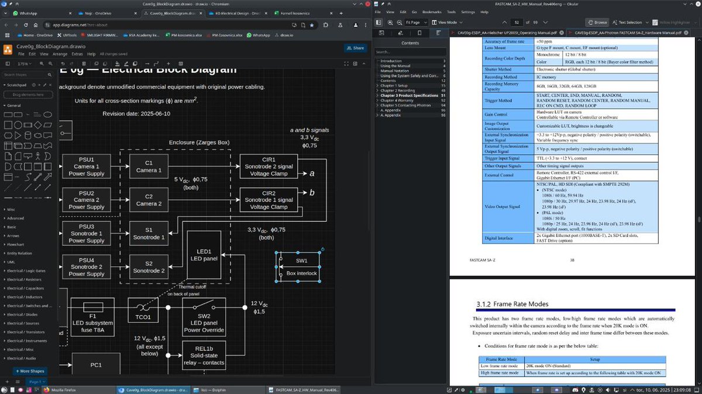This screenshot has height=394, width=702.
Task: Open the Fit Page zoom dropdown
Action: pos(416,22)
